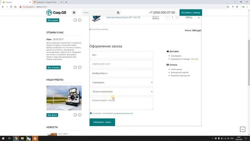Open the Оплата наличными payment dropdown

(121, 92)
